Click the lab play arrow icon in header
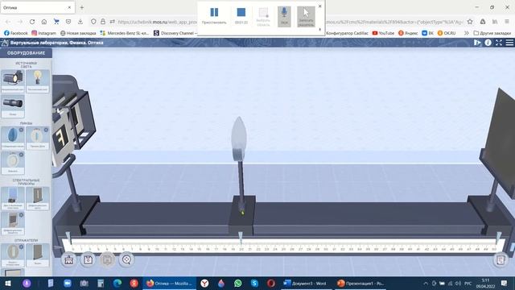Viewport: 515px width, 290px height. coord(477,43)
